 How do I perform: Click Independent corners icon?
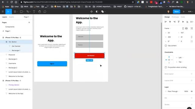coord(192,41)
